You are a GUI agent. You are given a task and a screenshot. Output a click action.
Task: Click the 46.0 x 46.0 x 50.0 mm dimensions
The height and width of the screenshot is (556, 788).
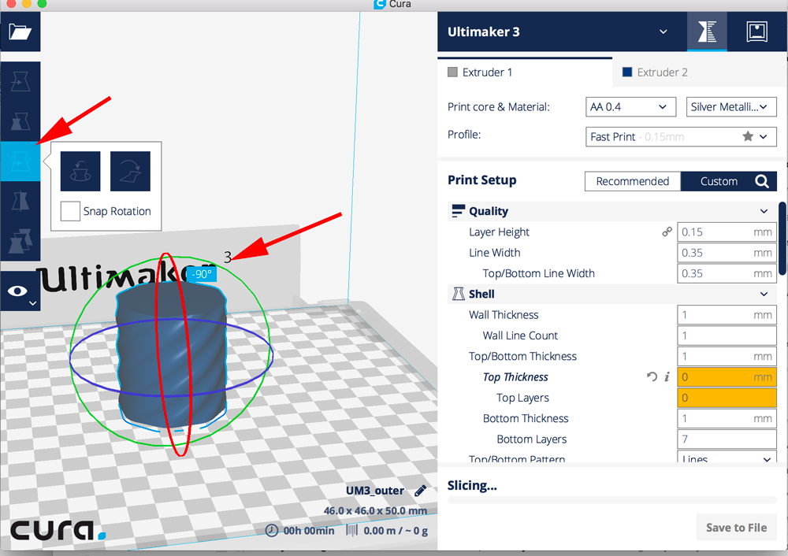[375, 511]
